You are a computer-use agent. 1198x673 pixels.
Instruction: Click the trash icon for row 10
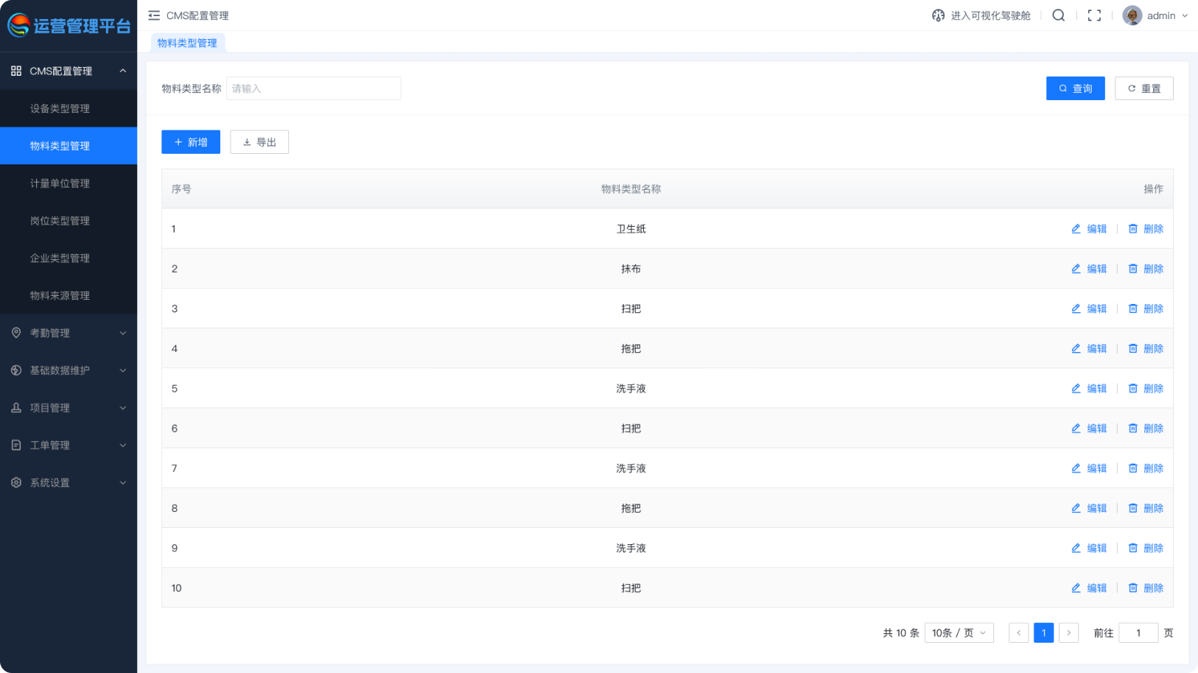coord(1133,588)
